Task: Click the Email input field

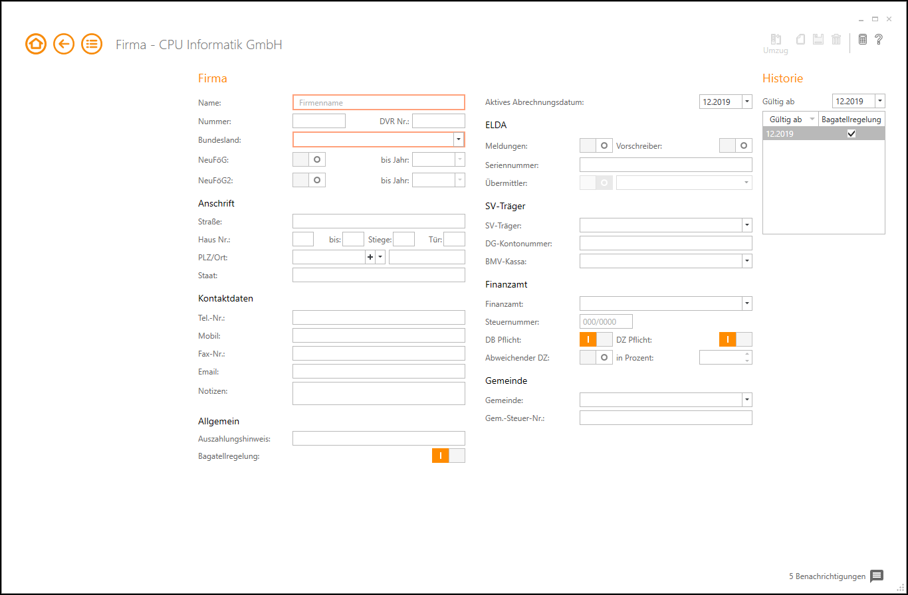Action: [x=379, y=371]
